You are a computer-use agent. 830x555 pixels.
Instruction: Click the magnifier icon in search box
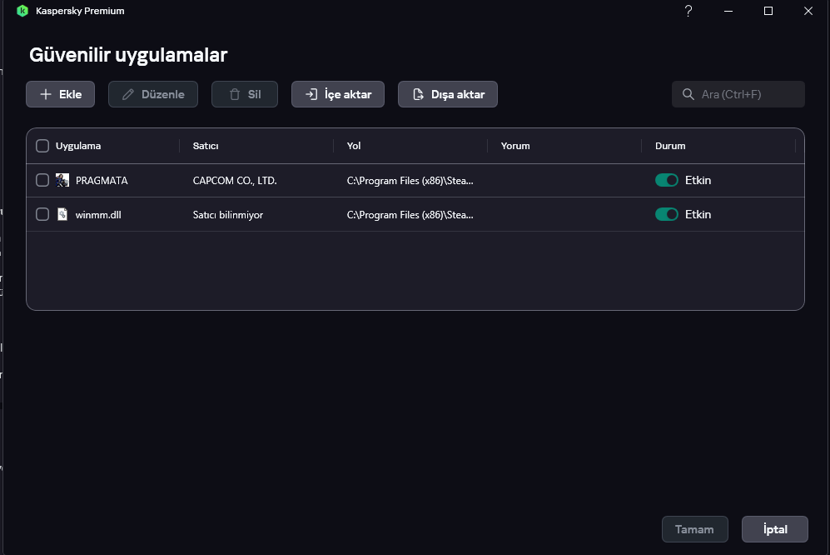tap(688, 94)
